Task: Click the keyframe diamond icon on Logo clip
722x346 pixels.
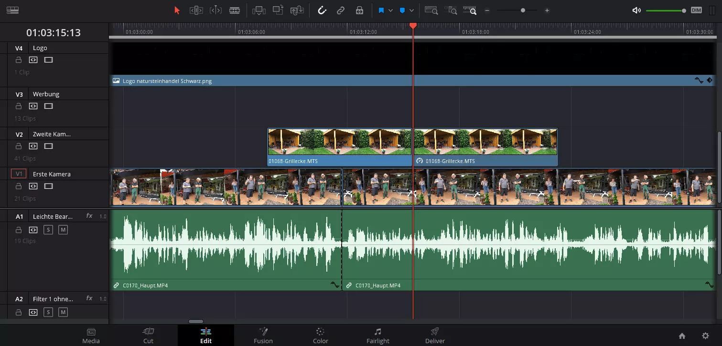Action: pyautogui.click(x=709, y=81)
